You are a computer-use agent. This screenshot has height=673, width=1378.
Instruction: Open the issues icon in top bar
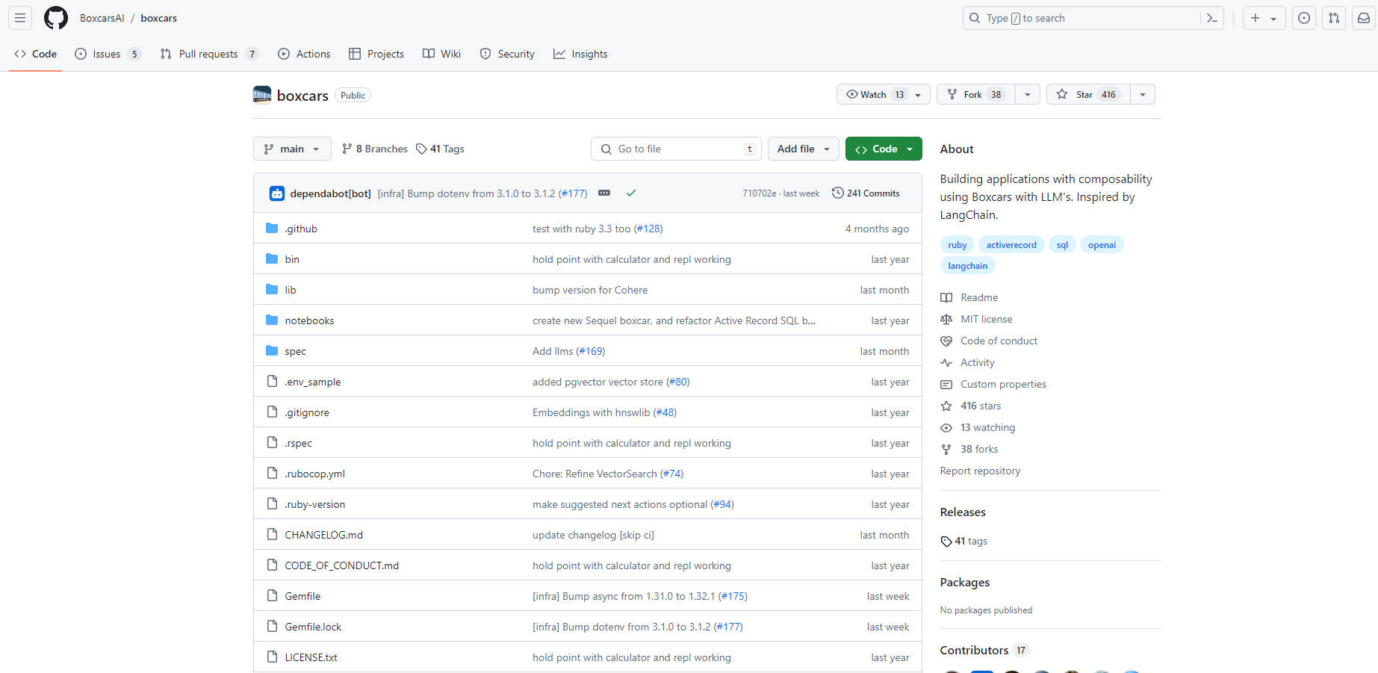pos(1303,18)
